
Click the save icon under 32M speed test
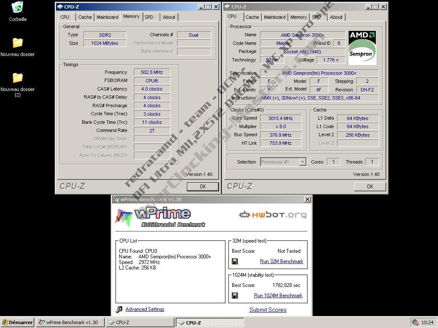click(235, 261)
